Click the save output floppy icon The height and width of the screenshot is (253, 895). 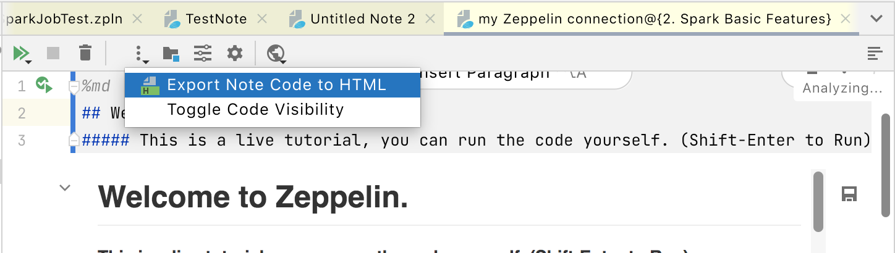point(849,195)
